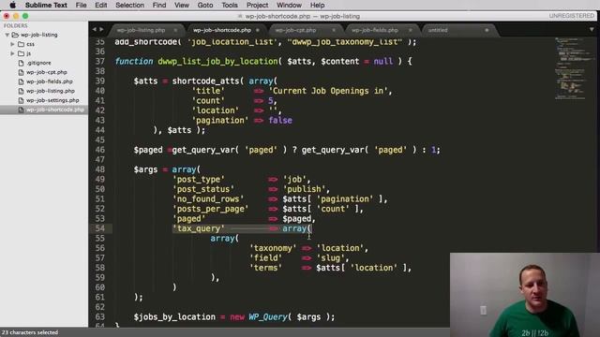
Task: Open .gitignore from the sidebar
Action: click(x=38, y=63)
